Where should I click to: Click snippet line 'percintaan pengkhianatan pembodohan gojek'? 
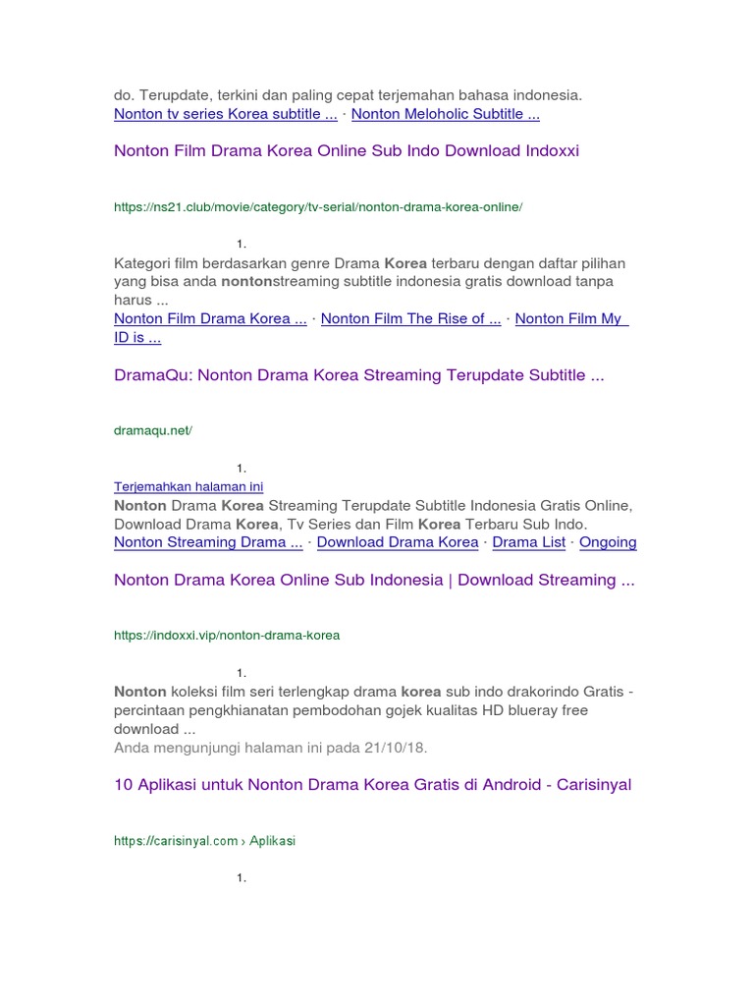[350, 710]
